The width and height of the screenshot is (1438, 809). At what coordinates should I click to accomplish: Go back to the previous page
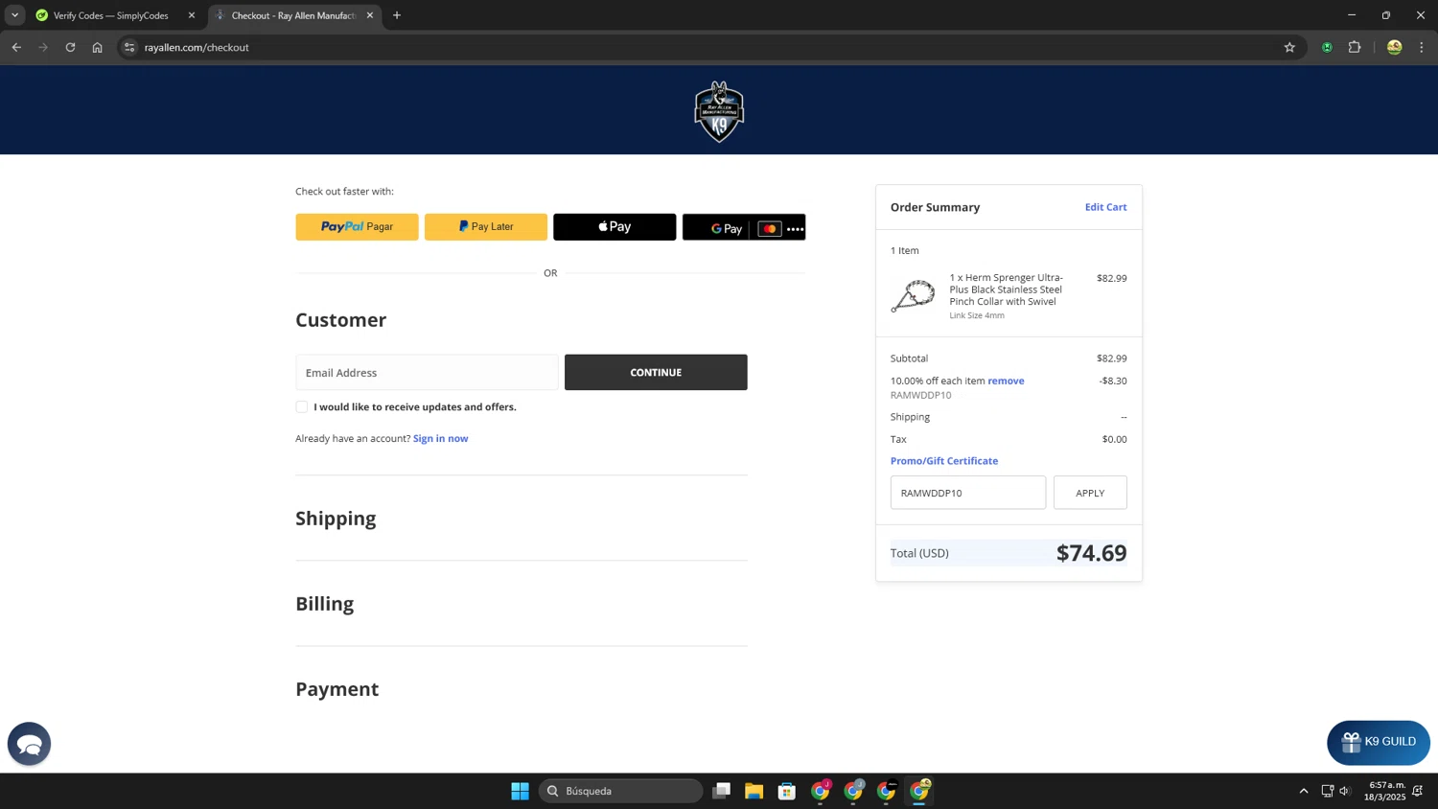(16, 47)
